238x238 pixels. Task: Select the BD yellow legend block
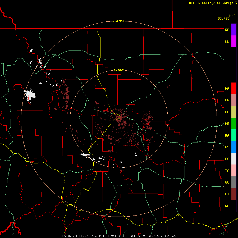tap(234, 112)
